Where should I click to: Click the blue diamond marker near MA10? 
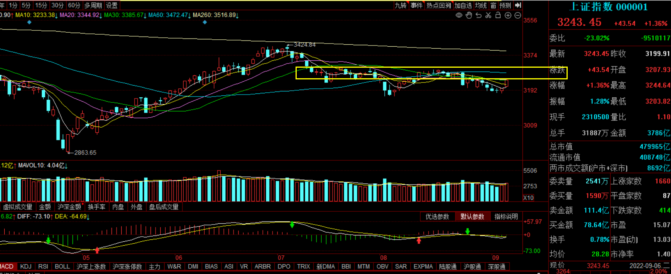point(29,22)
